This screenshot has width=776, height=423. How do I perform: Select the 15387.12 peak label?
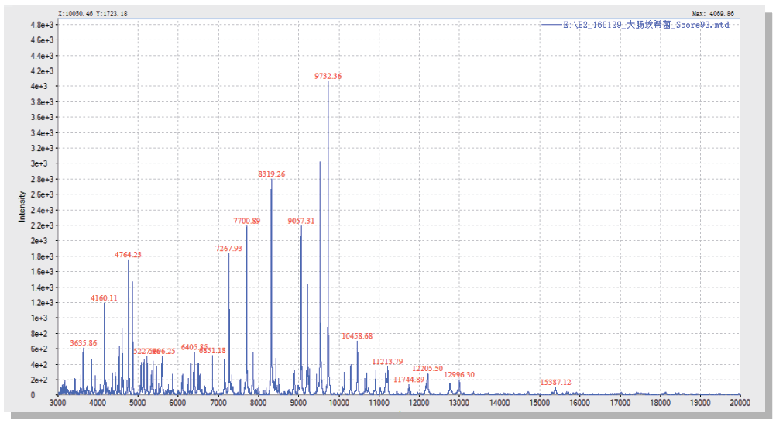(x=555, y=383)
